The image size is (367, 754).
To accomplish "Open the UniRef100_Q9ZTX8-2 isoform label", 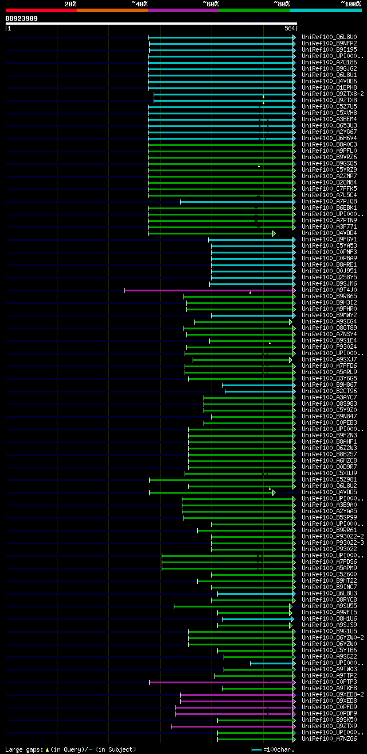I will click(x=333, y=94).
